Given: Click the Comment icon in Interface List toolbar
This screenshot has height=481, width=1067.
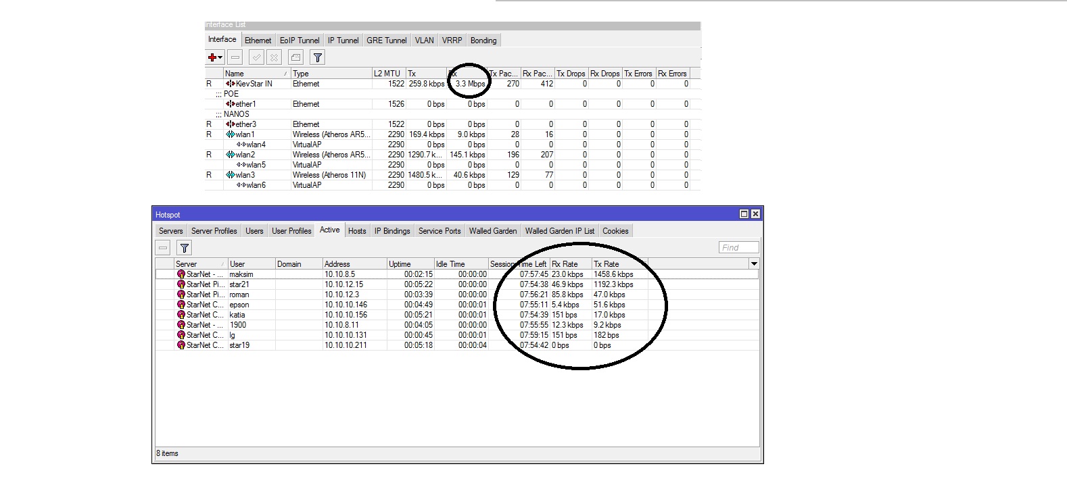Looking at the screenshot, I should (295, 58).
